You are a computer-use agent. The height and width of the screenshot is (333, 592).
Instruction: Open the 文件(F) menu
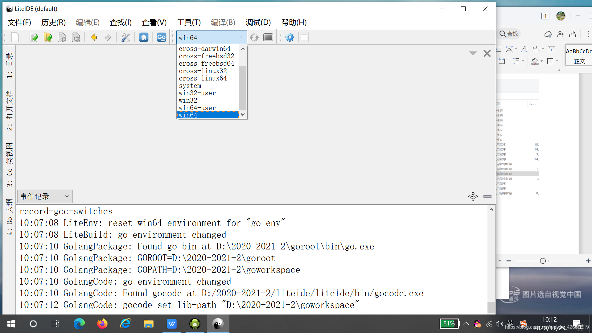coord(19,23)
